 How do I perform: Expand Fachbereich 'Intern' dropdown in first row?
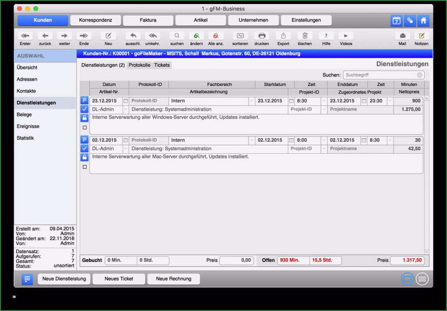pyautogui.click(x=252, y=101)
